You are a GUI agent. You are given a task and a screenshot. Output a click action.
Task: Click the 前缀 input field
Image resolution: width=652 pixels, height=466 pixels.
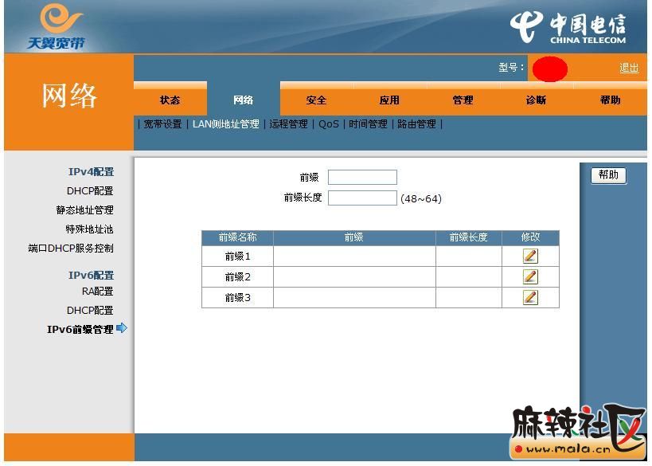362,177
